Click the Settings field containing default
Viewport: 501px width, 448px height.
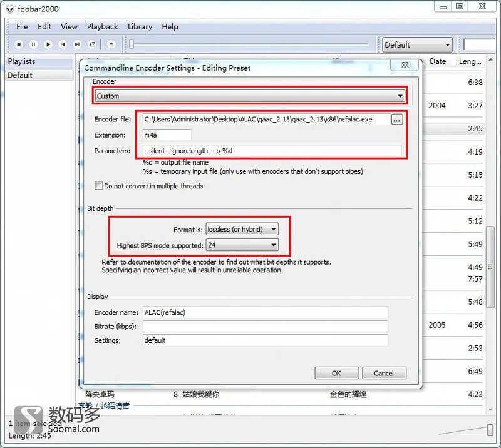click(x=265, y=340)
